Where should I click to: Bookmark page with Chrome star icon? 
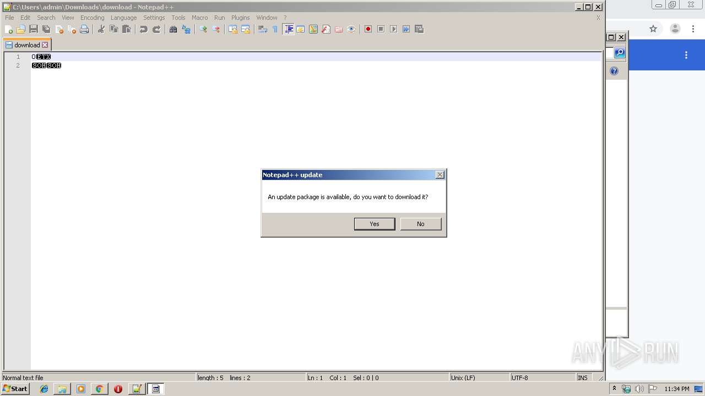click(653, 29)
